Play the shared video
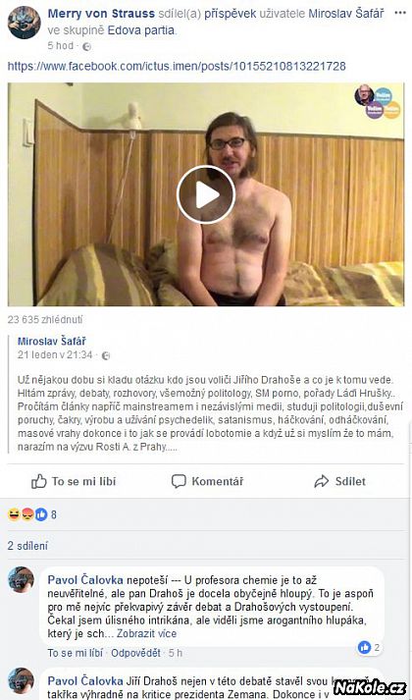This screenshot has width=412, height=700. [x=206, y=194]
